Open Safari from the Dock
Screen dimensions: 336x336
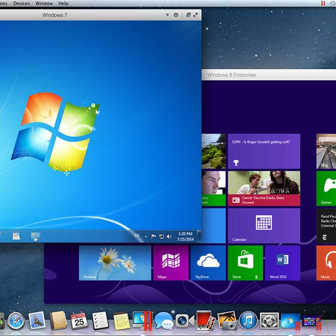pyautogui.click(x=16, y=321)
